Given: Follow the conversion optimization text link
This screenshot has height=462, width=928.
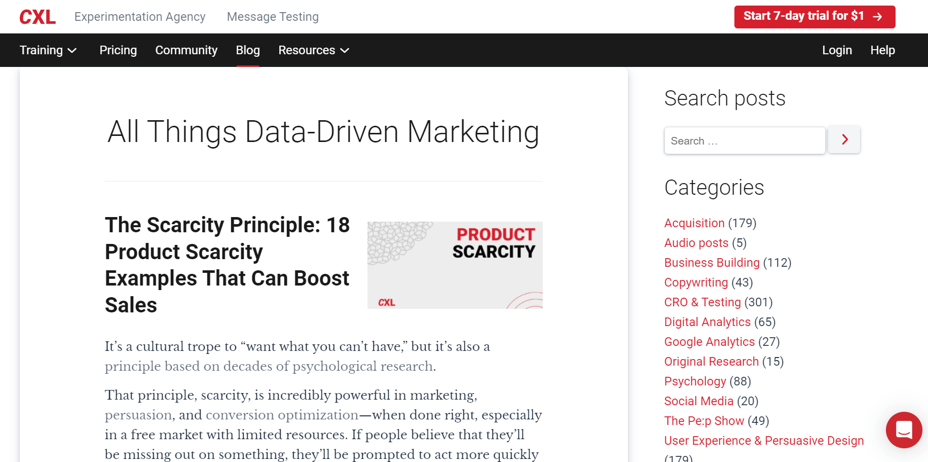Looking at the screenshot, I should (282, 415).
